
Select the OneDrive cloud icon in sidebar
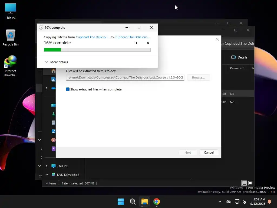coord(53,88)
